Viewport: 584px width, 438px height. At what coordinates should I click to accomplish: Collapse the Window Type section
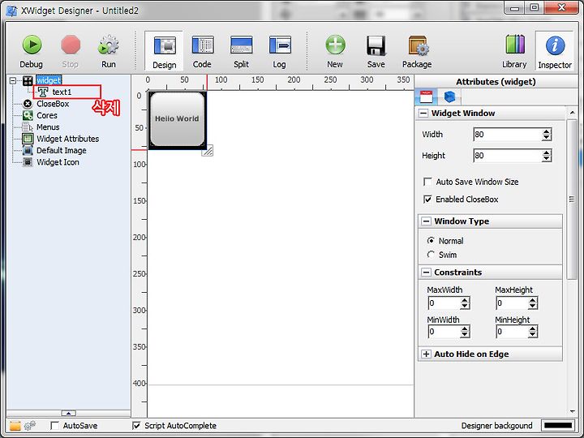tap(426, 221)
